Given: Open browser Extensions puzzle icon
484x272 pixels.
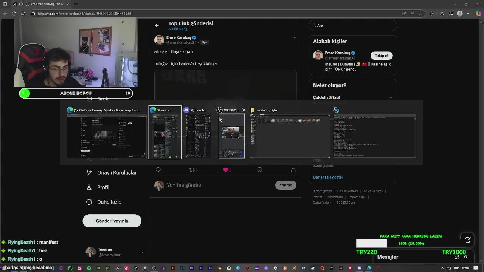Looking at the screenshot, I should [431, 14].
